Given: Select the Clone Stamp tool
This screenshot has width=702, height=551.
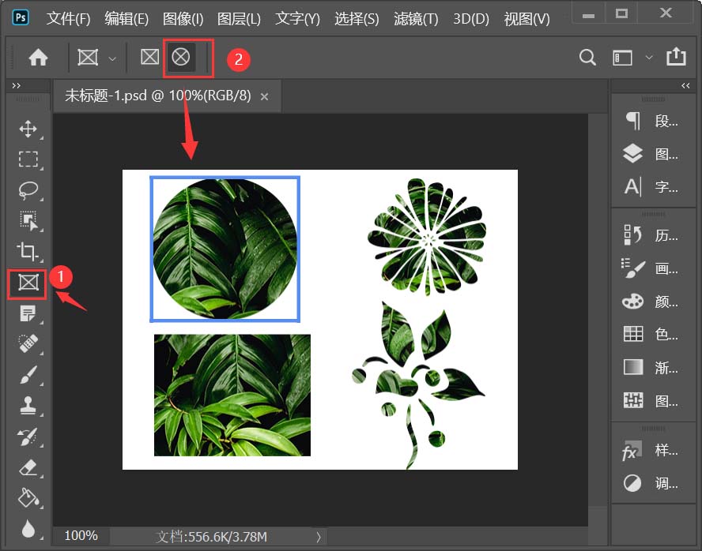Looking at the screenshot, I should click(28, 406).
